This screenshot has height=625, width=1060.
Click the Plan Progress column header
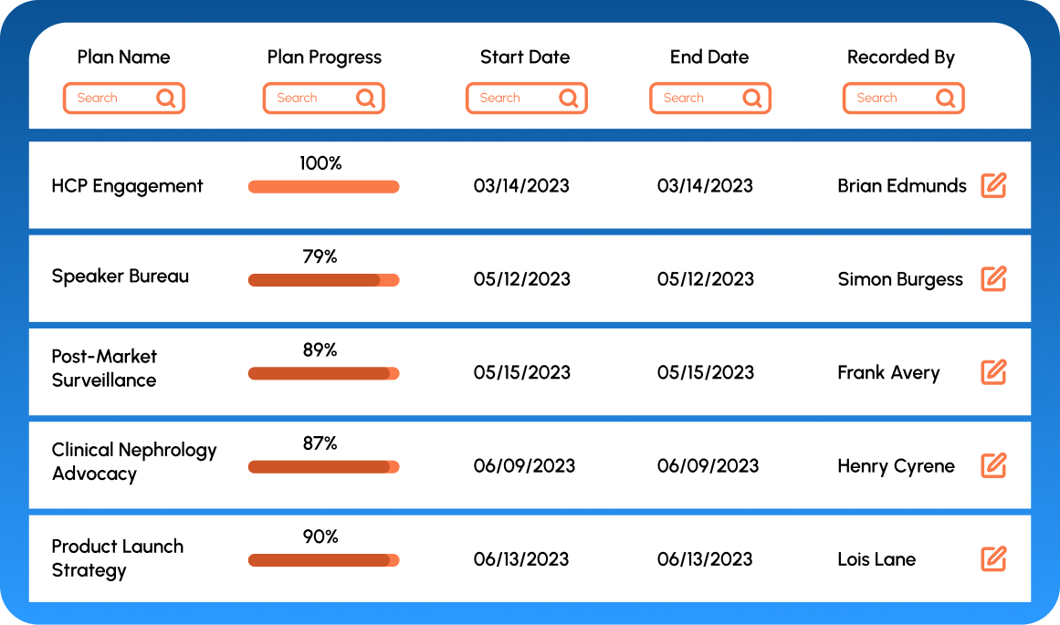coord(324,57)
